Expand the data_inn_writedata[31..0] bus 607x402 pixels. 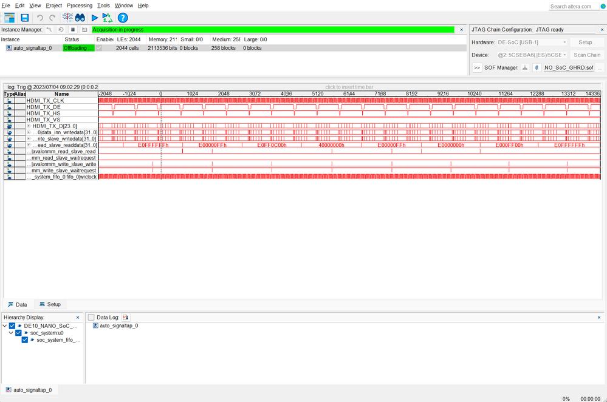pyautogui.click(x=29, y=132)
